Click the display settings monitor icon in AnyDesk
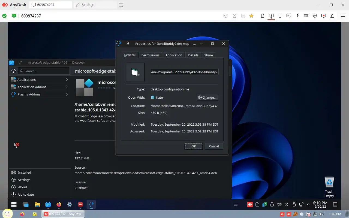Image resolution: width=349 pixels, height=218 pixels. click(280, 16)
